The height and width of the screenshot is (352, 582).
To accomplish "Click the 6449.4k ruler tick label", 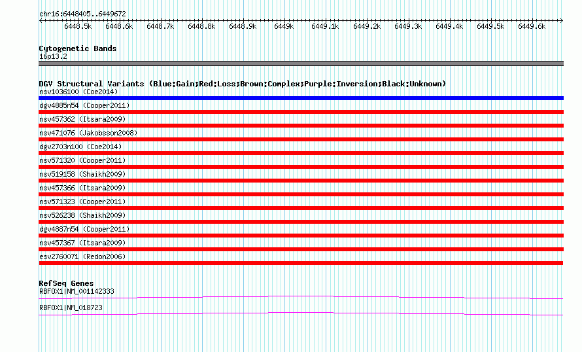I will 449,27.
